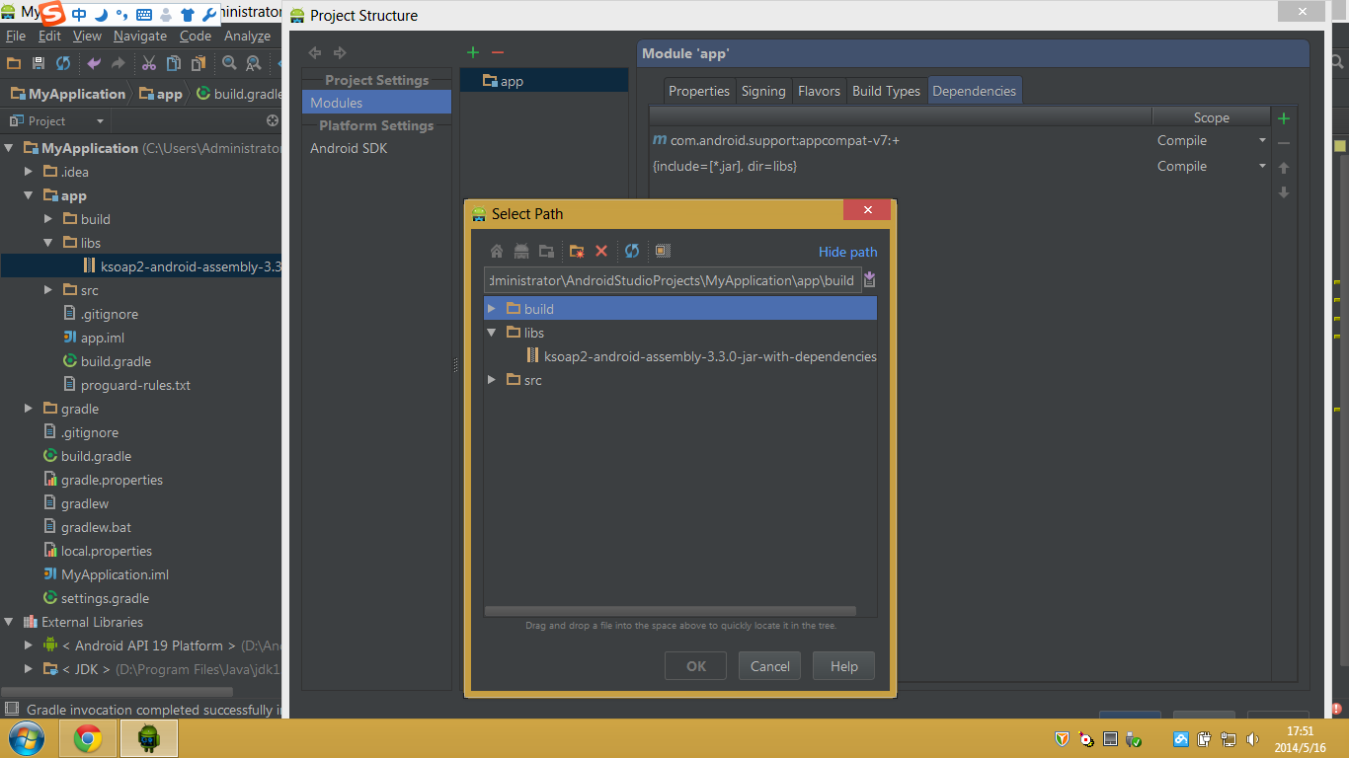
Task: Click the Module directory icon in Select Path
Action: pos(546,251)
